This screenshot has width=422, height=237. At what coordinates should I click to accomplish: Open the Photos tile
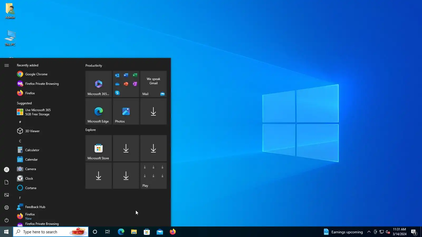coord(126,111)
